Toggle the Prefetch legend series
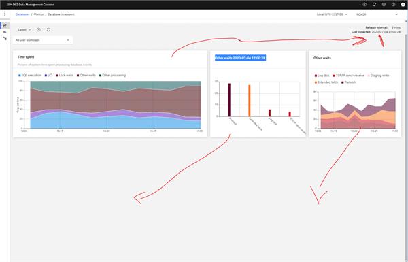408x262 pixels. tap(348, 82)
